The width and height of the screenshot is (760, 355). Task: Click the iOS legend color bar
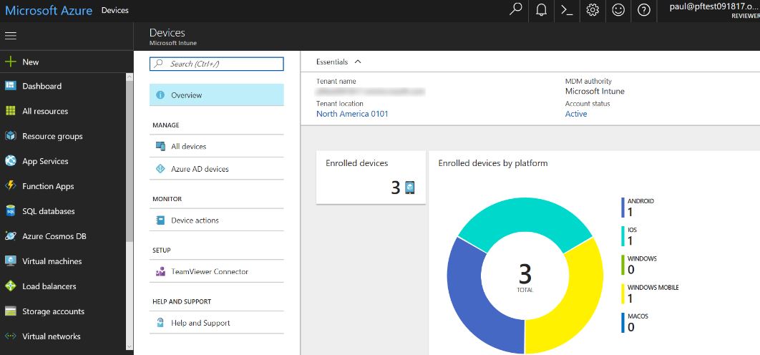click(x=623, y=236)
